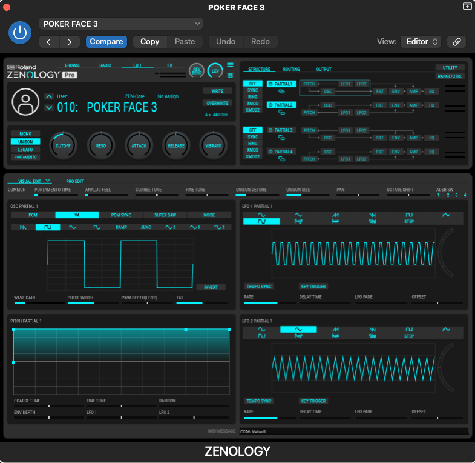Toggle the plugin power bypass button
475x463 pixels.
pos(20,33)
